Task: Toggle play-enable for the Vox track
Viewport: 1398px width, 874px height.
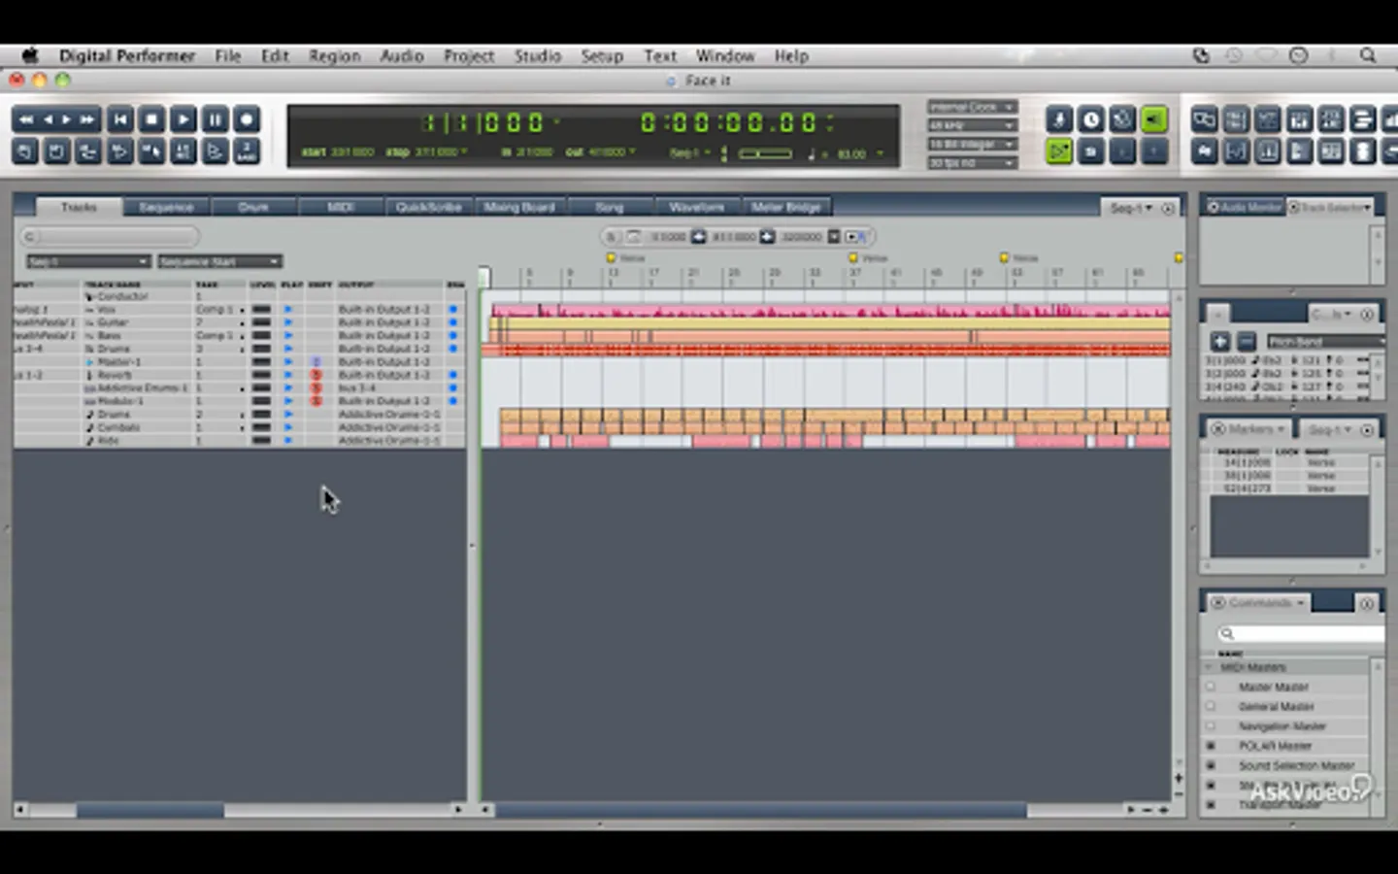Action: click(x=287, y=310)
